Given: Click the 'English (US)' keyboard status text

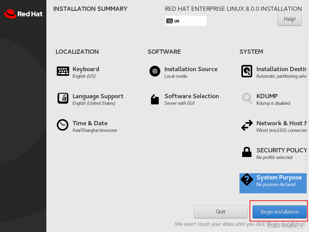Looking at the screenshot, I should coord(84,76).
